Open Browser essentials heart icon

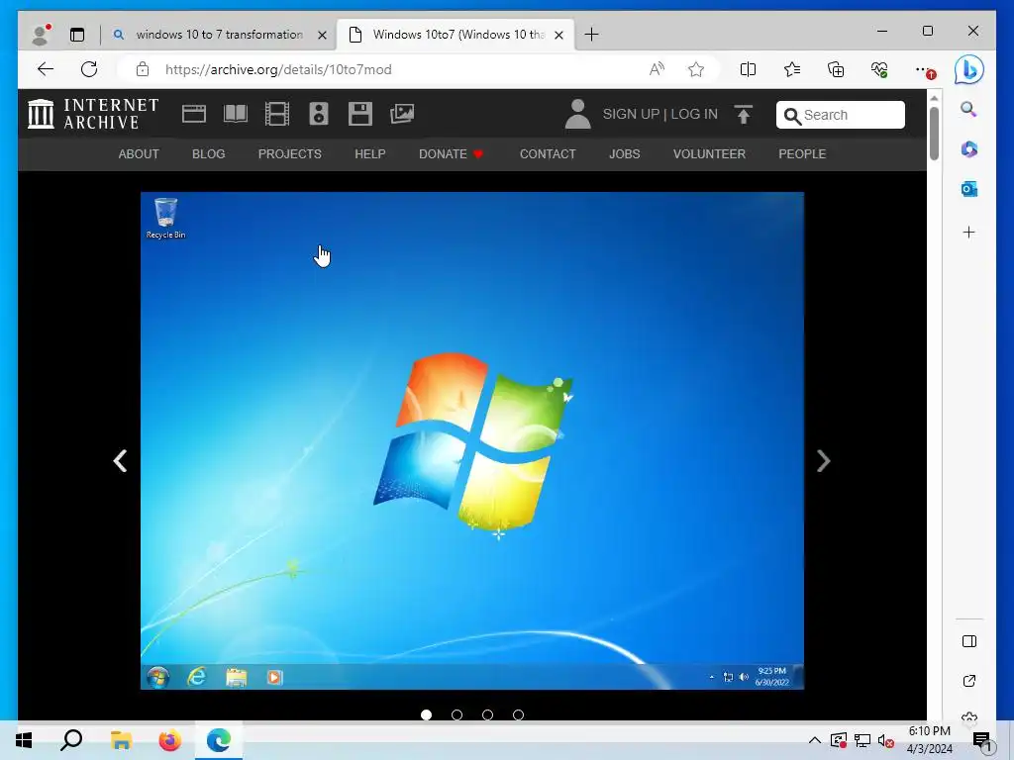coord(879,69)
